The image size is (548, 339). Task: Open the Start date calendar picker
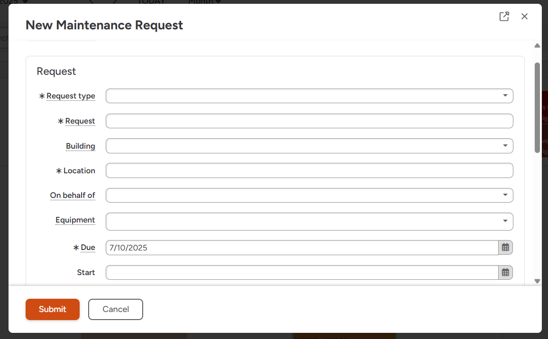505,272
